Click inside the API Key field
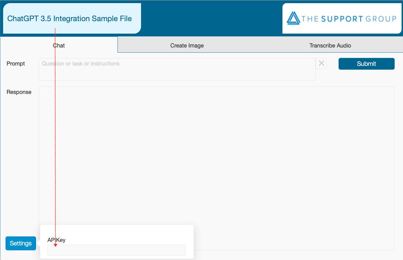403x260 pixels. [x=116, y=250]
